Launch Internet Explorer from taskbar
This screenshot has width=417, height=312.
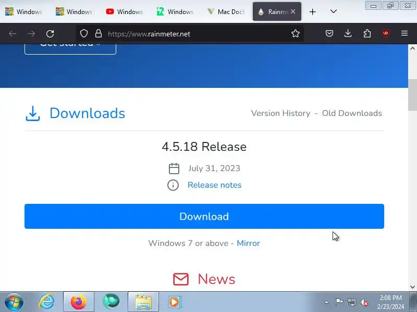[x=46, y=302]
